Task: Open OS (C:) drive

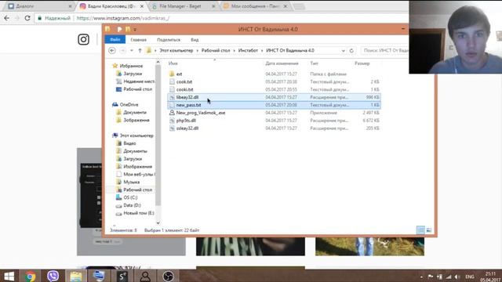Action: tap(130, 197)
